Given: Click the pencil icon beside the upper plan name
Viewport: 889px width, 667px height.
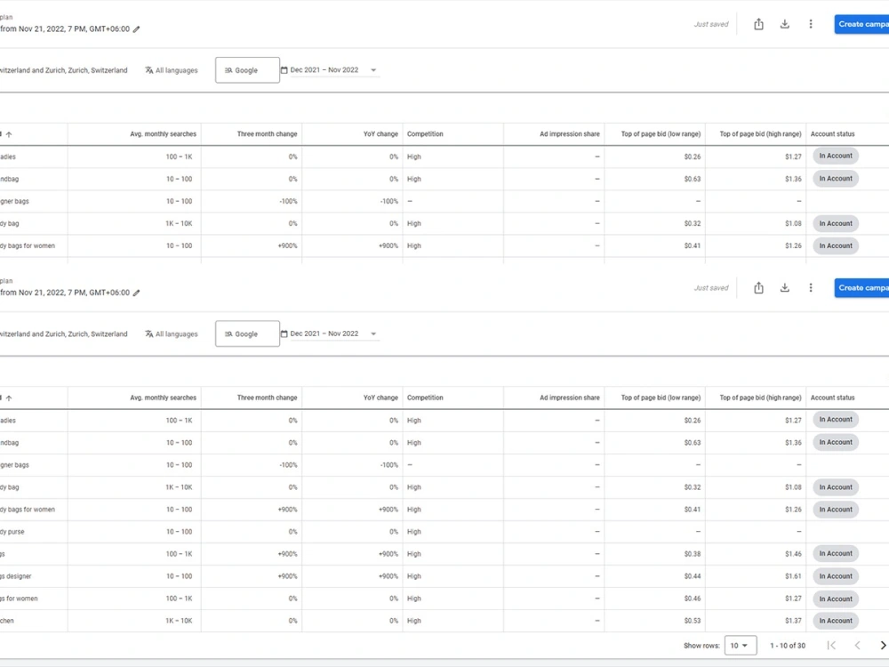Looking at the screenshot, I should (x=136, y=29).
